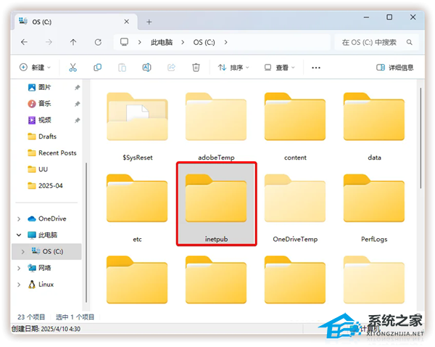Click chevron after 此电脑 in address bar

(183, 42)
